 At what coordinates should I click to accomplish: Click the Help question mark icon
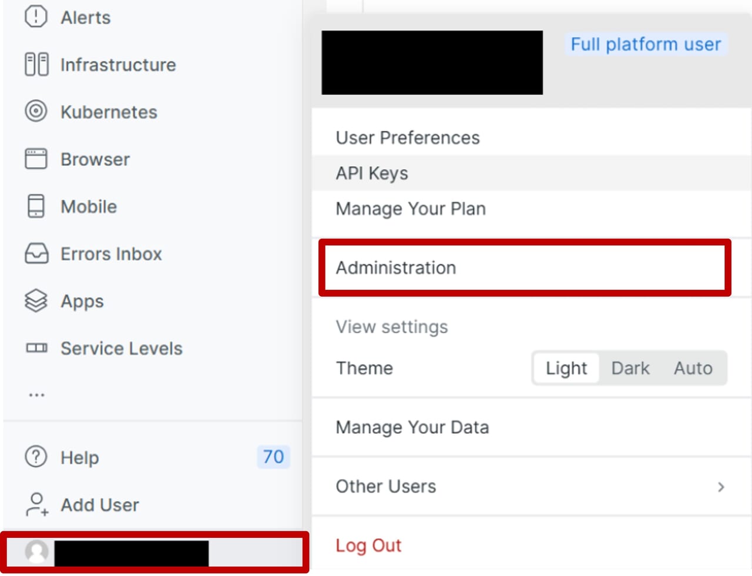click(x=36, y=457)
